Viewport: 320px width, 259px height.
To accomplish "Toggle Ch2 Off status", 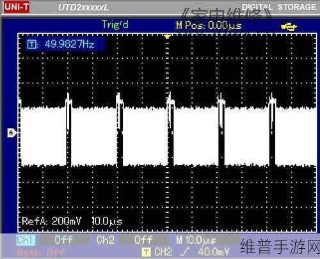I will [x=143, y=240].
